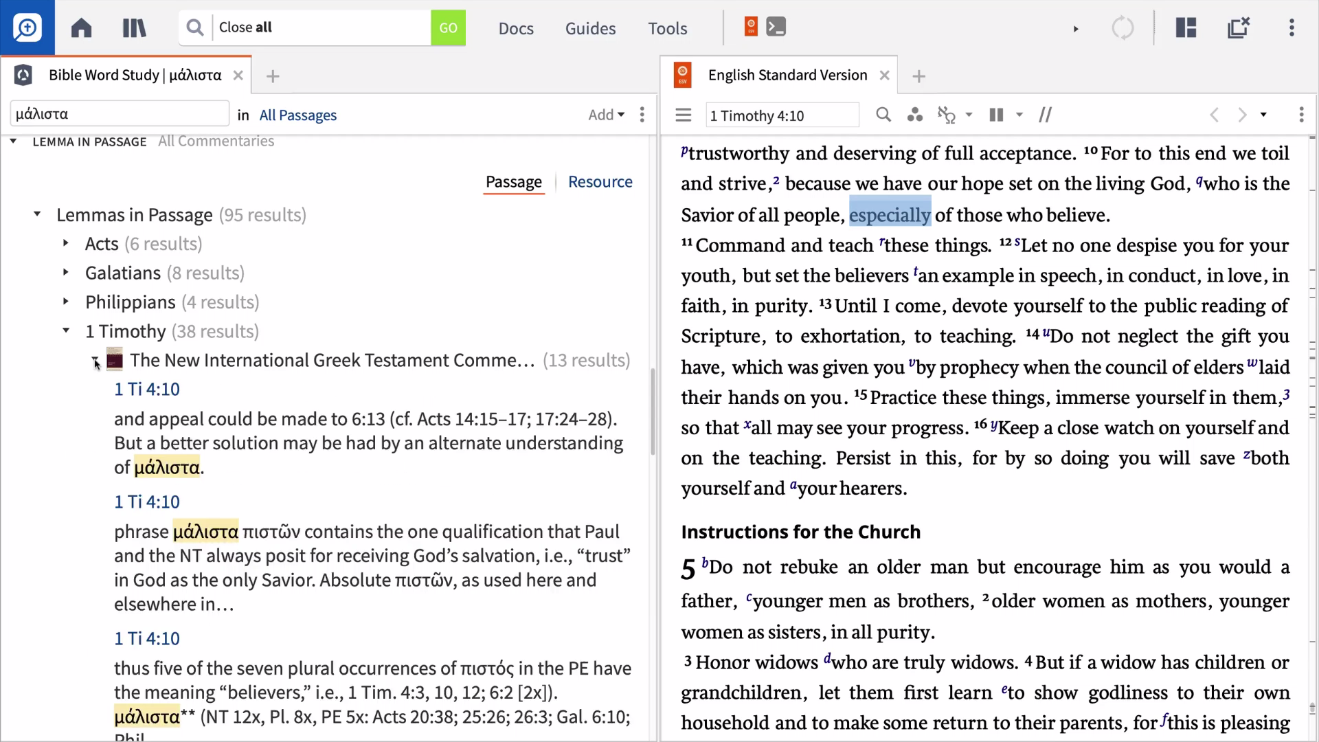Click the text comparison slashes icon

pos(1046,115)
